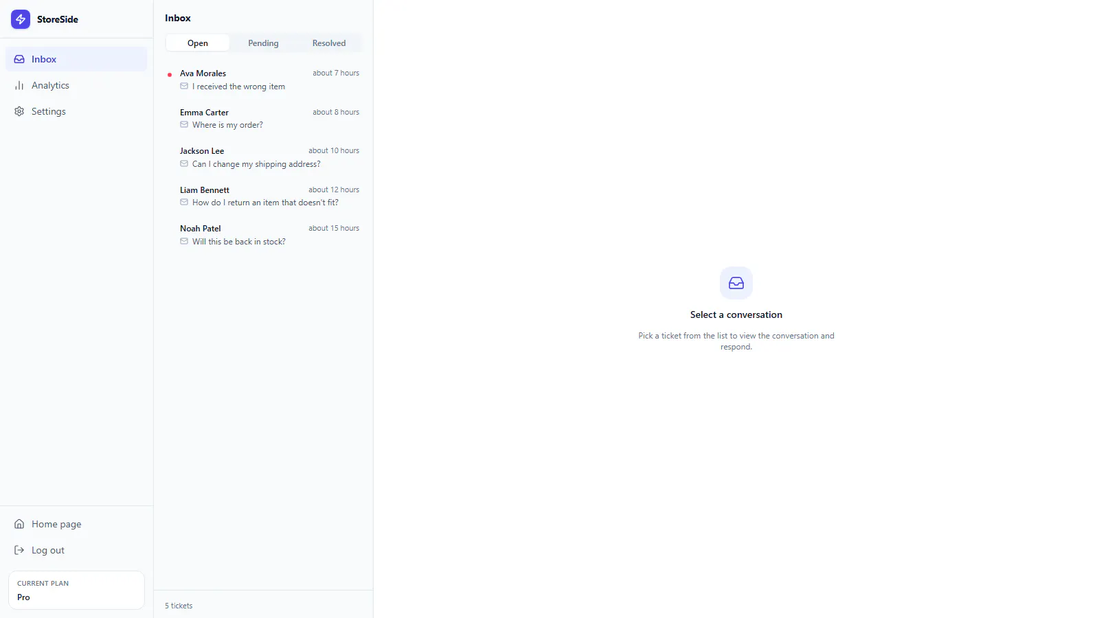The image size is (1099, 618).
Task: Click envelope icon next to 'I received the wrong item'
Action: [184, 86]
